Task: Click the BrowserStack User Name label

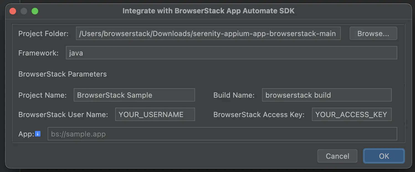Action: click(x=63, y=115)
